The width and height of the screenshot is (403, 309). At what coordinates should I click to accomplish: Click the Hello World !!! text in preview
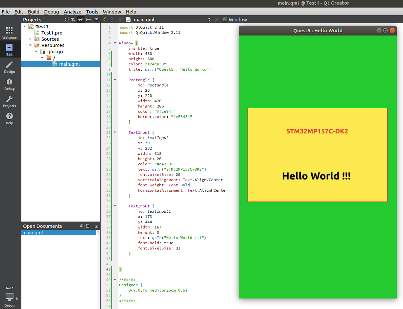(317, 176)
